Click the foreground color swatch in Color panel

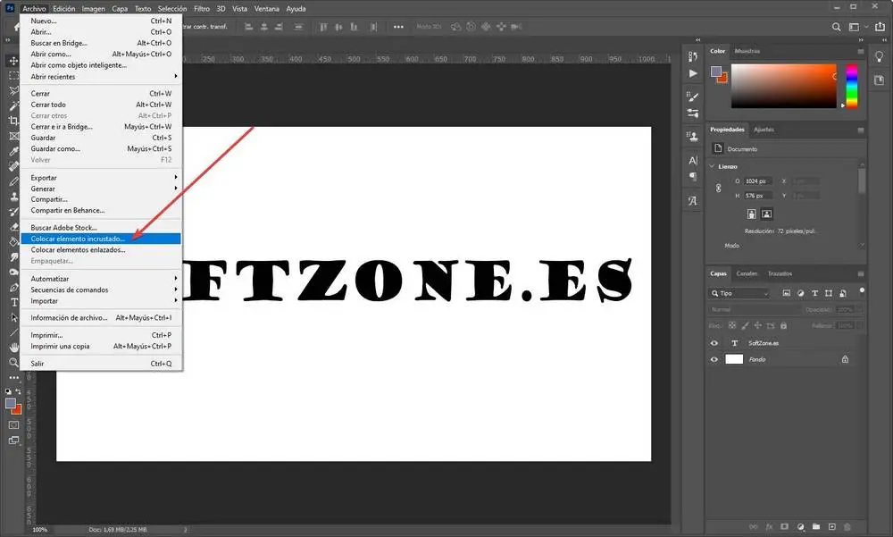point(716,71)
